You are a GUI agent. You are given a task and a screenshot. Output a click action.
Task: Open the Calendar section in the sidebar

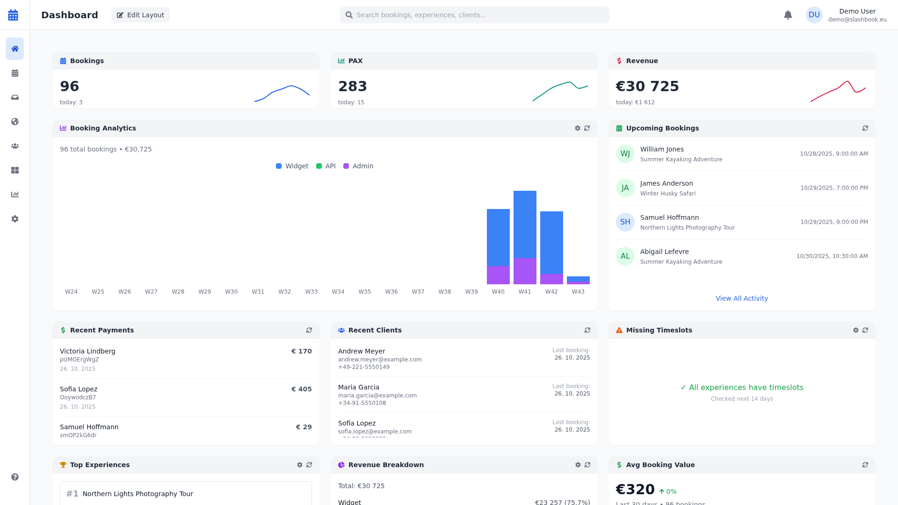(x=14, y=73)
